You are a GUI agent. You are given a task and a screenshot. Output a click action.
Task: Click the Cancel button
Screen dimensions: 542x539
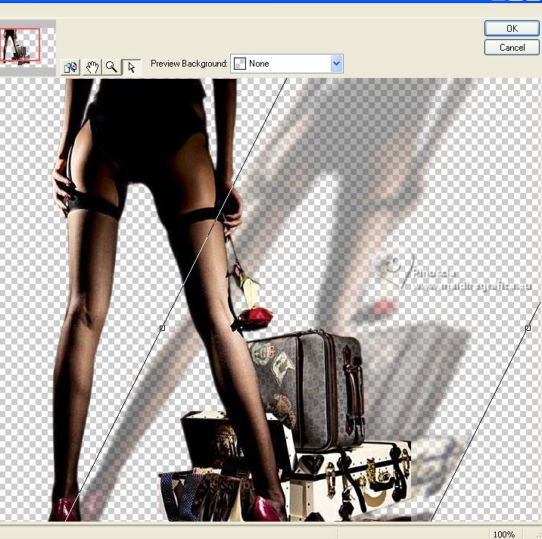point(512,48)
